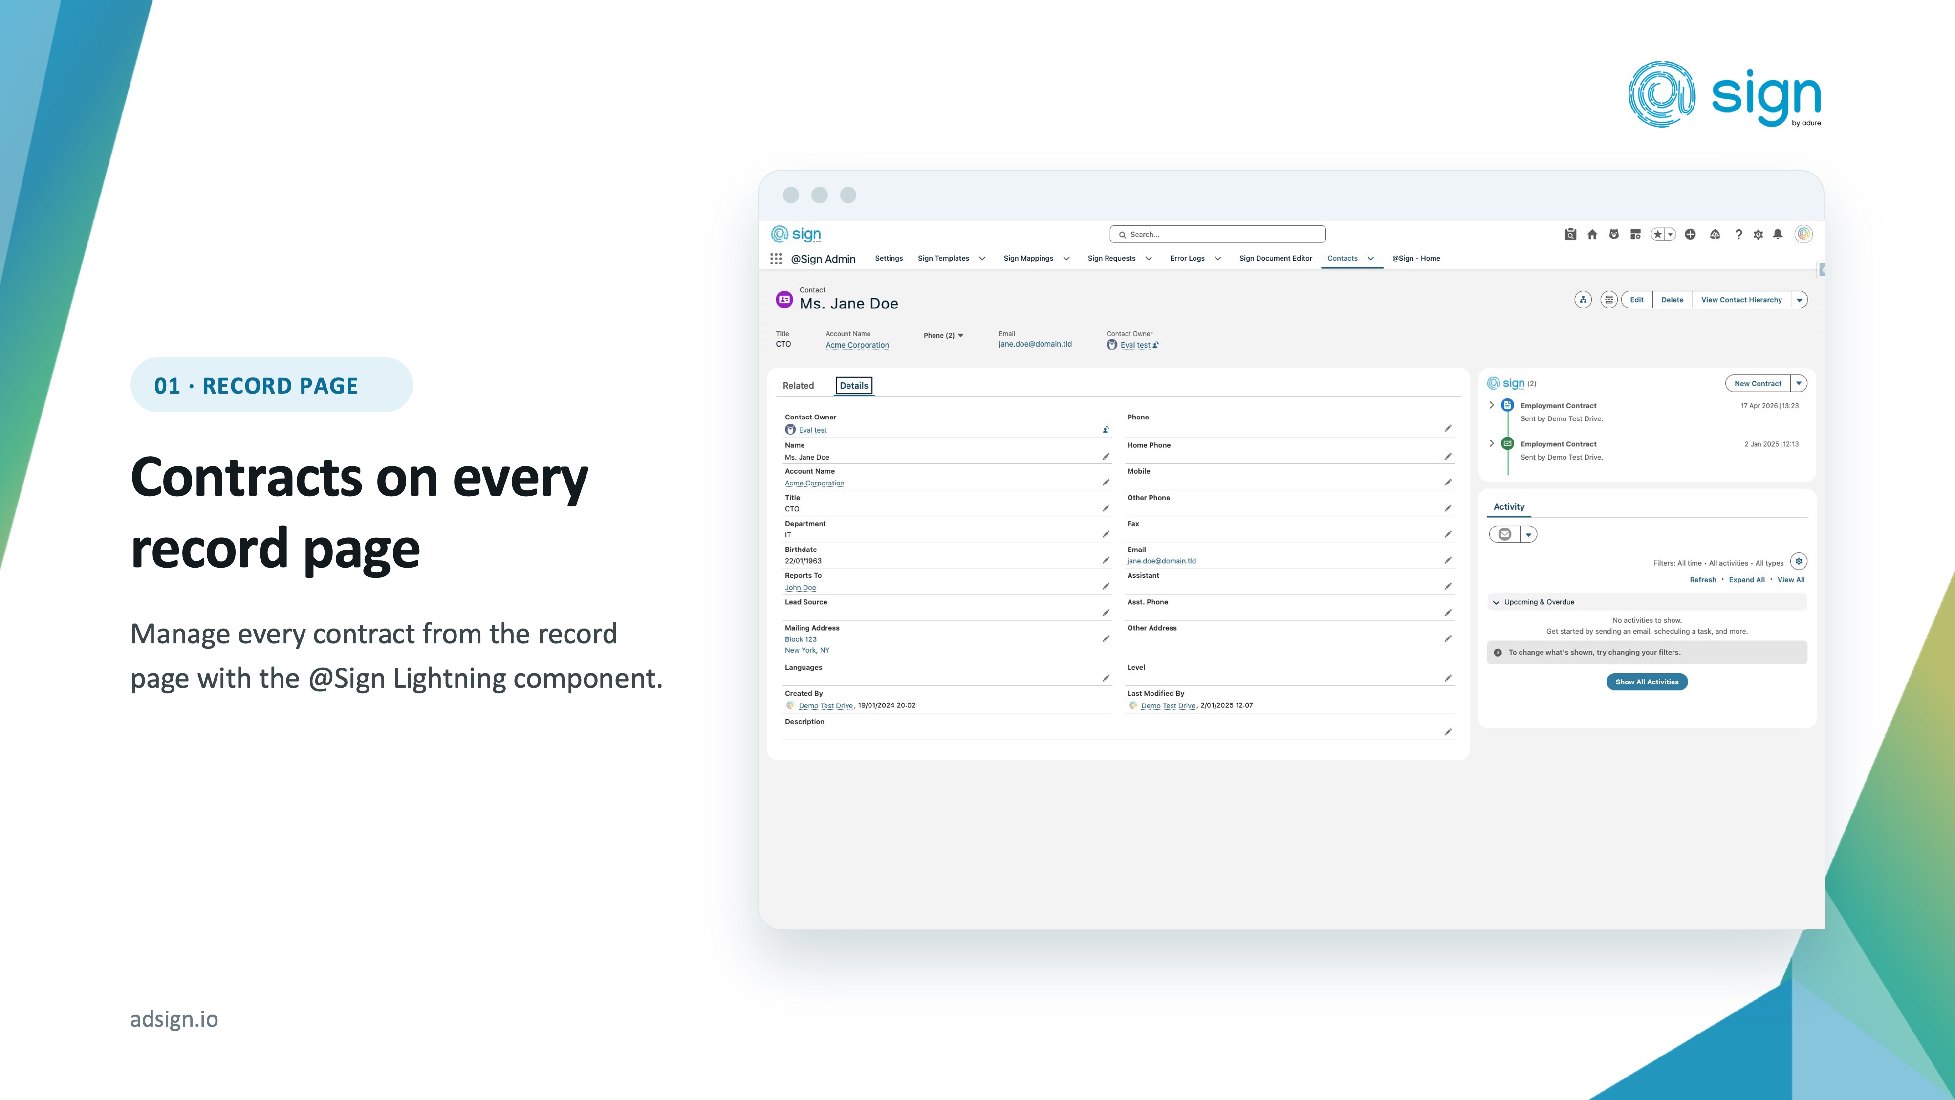Click the bear mascot icon in header
1955x1100 pixels.
coord(1613,235)
